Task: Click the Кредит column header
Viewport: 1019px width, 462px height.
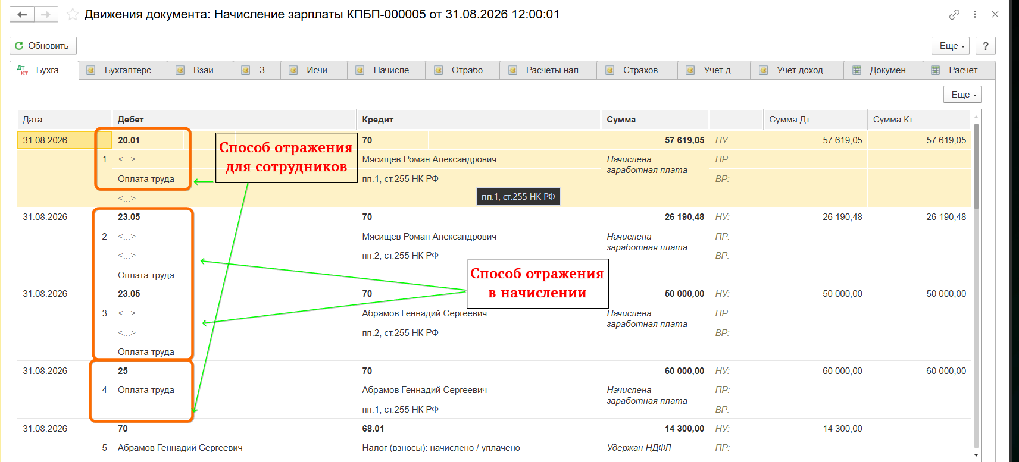Action: [x=479, y=120]
